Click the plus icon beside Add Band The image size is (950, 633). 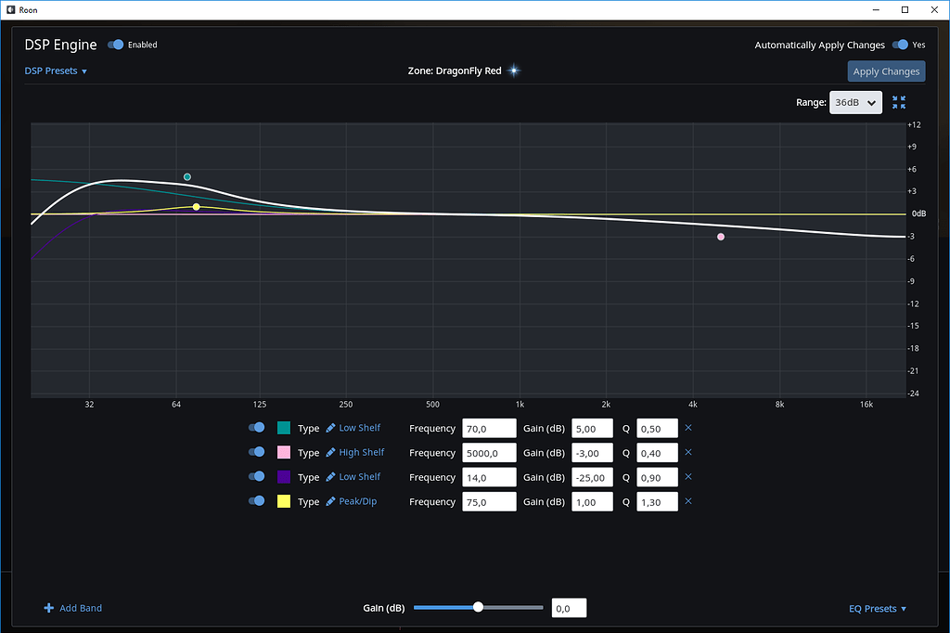pos(47,608)
